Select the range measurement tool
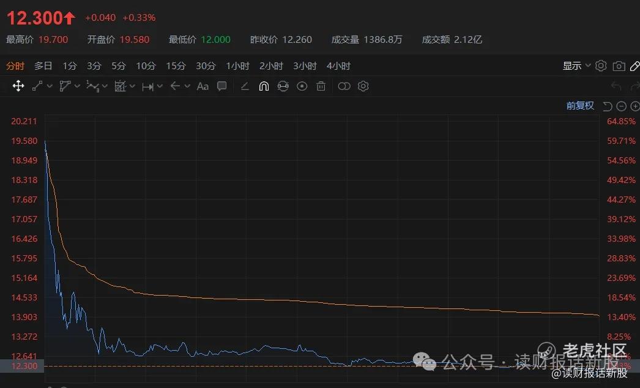 [x=147, y=86]
